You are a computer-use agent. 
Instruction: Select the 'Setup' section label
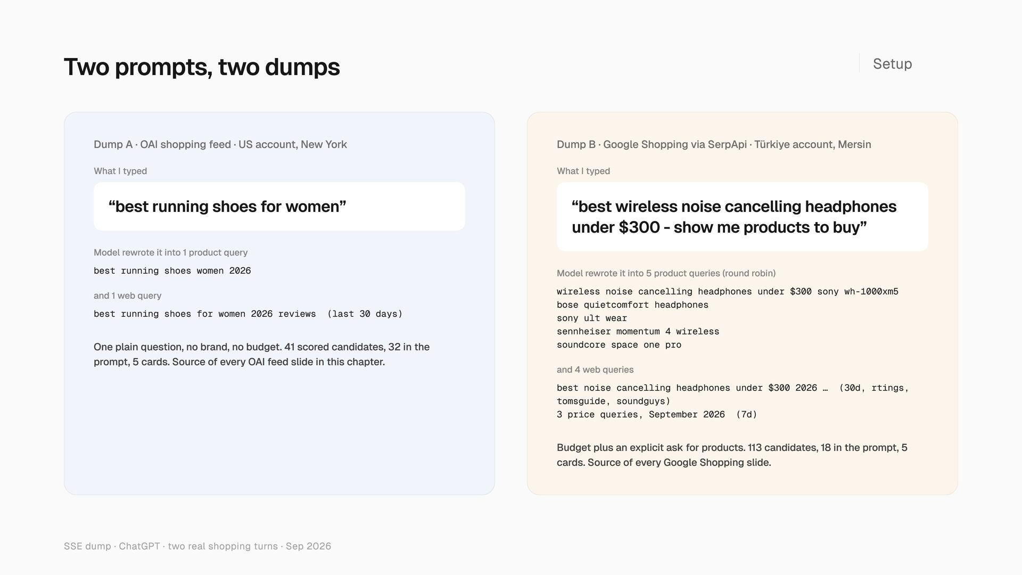892,64
